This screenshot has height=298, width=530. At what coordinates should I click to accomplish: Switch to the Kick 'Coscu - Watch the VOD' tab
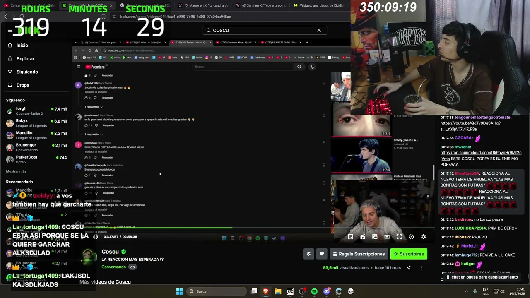point(87,6)
